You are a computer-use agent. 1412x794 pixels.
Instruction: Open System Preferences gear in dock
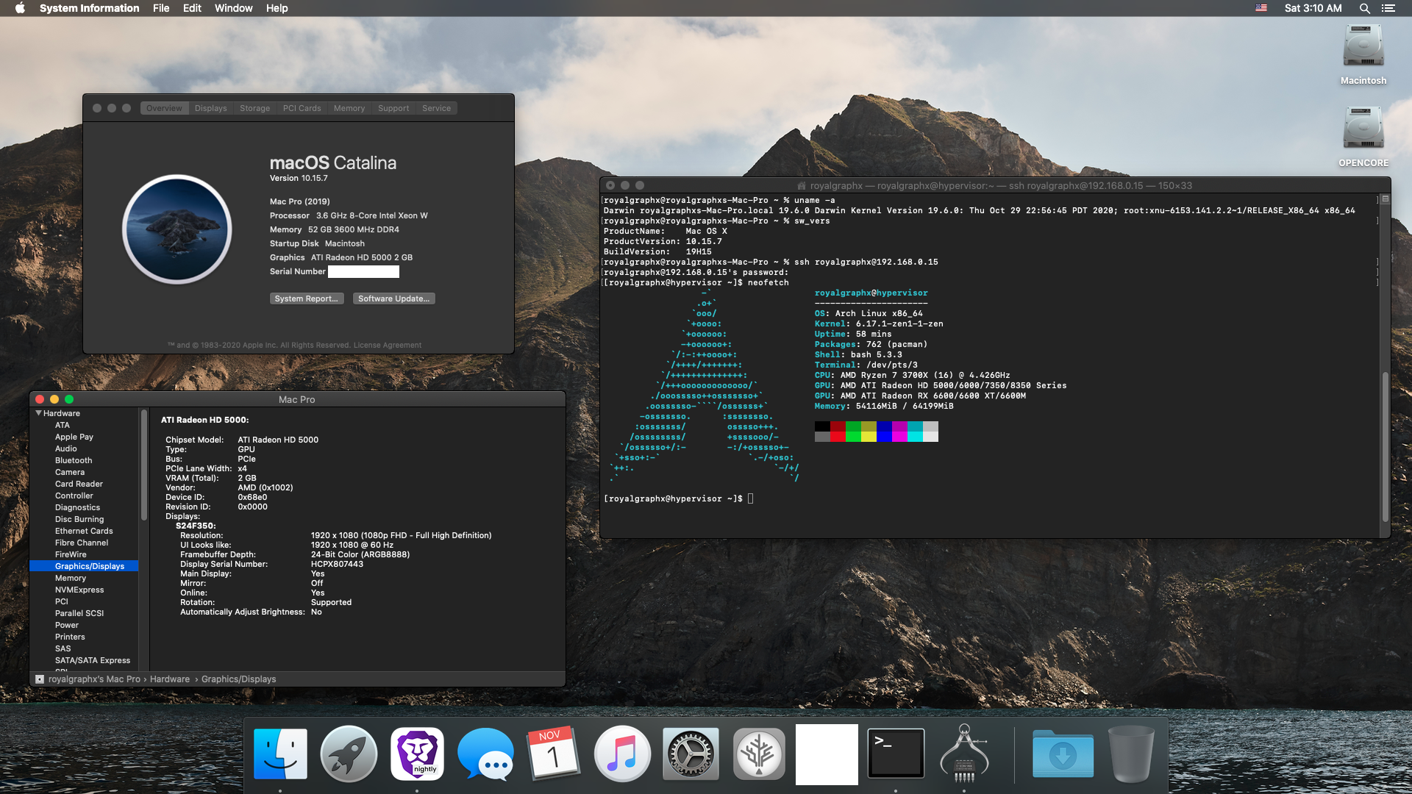pyautogui.click(x=691, y=754)
